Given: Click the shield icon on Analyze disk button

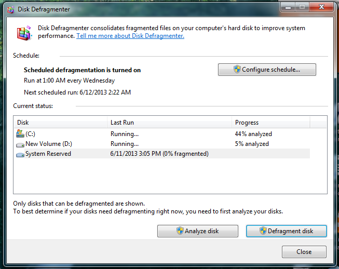Looking at the screenshot, I should click(x=180, y=231).
